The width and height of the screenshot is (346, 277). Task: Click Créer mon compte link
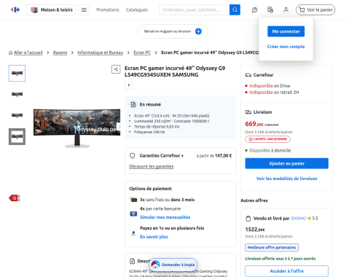coord(286,47)
